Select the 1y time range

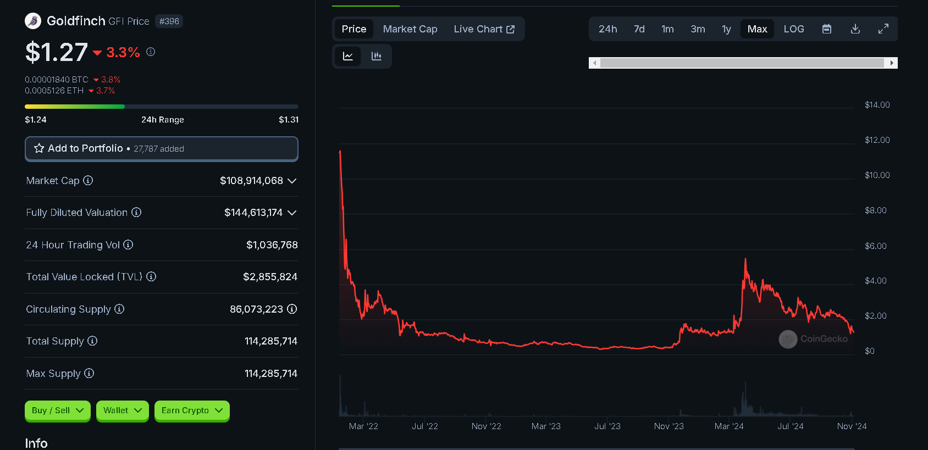(x=726, y=29)
